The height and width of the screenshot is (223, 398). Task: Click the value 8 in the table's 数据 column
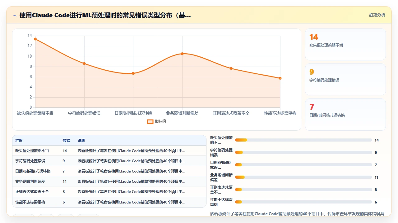tap(64, 192)
